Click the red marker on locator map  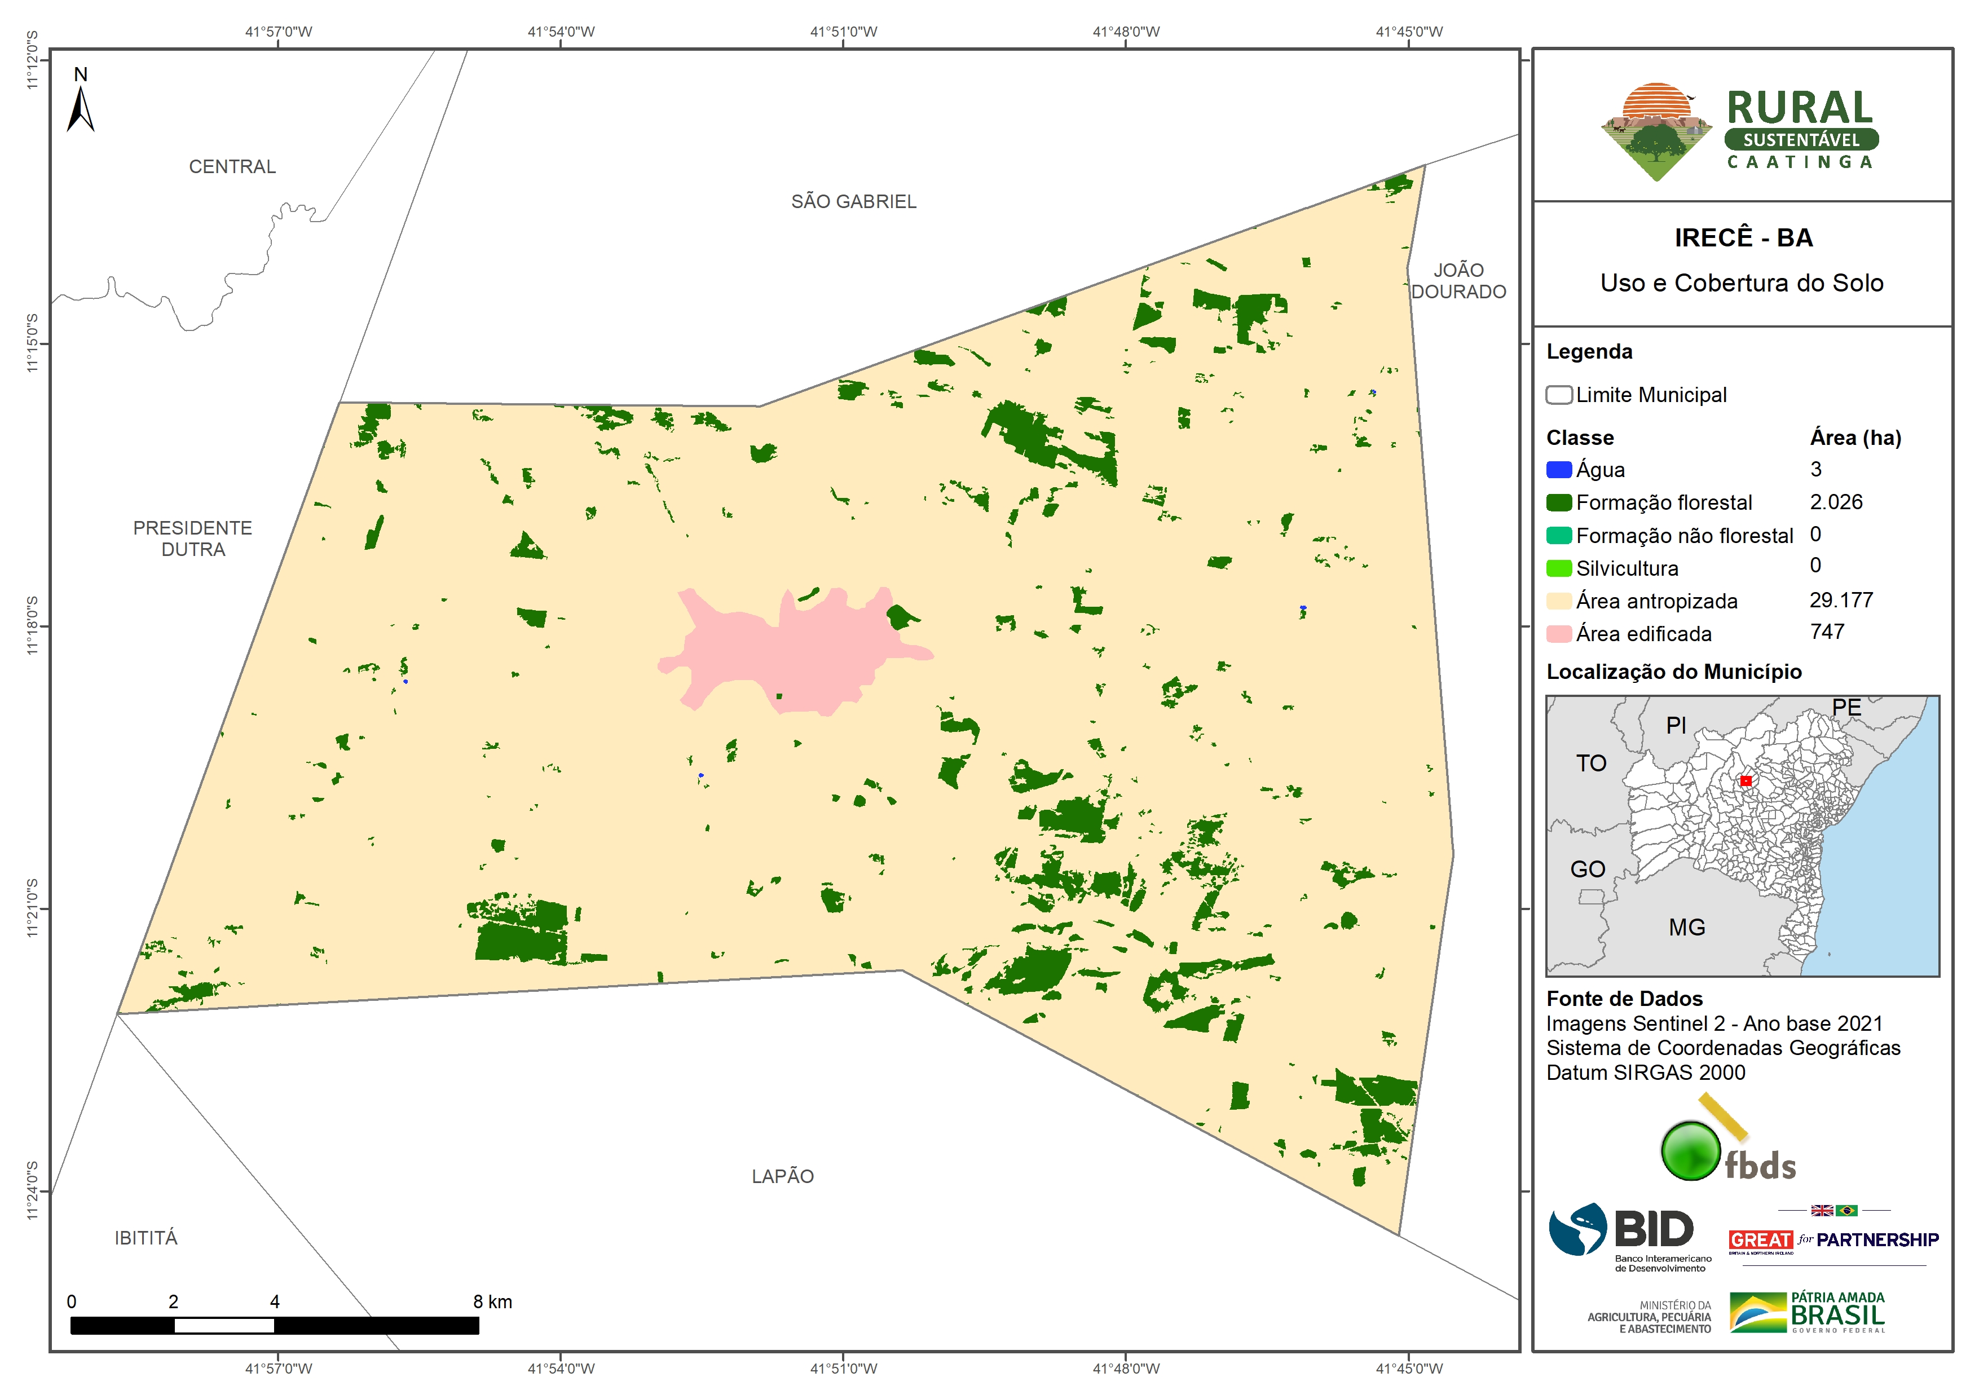click(1746, 781)
